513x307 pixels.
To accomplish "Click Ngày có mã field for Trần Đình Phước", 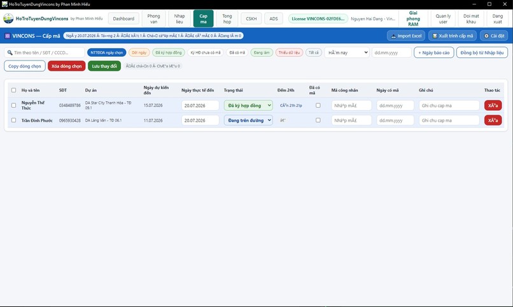I will (x=395, y=120).
